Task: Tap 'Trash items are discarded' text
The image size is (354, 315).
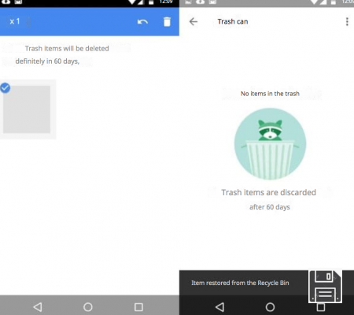Action: pos(269,192)
